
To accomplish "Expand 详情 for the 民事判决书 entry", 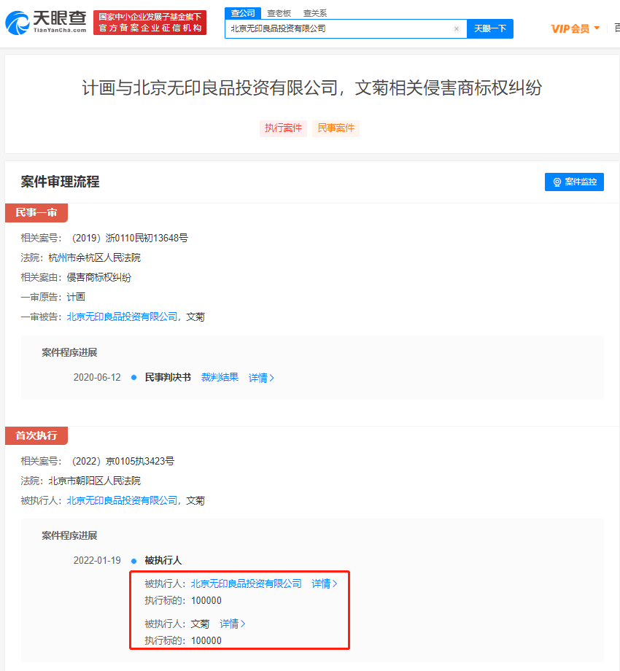I will click(261, 378).
